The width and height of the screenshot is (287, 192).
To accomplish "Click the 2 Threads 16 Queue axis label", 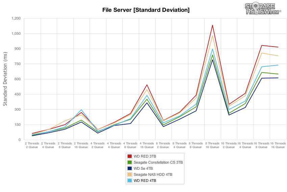I will point(81,145).
